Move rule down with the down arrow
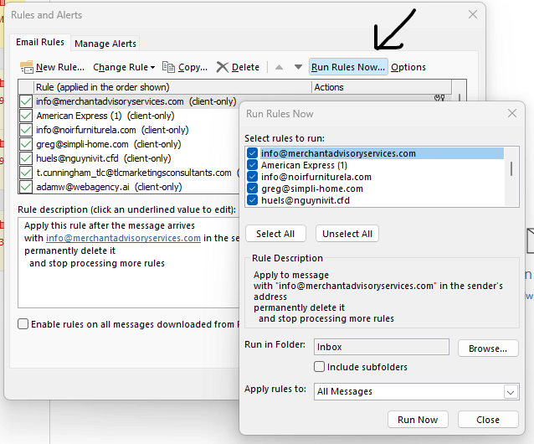This screenshot has width=534, height=444. [298, 67]
